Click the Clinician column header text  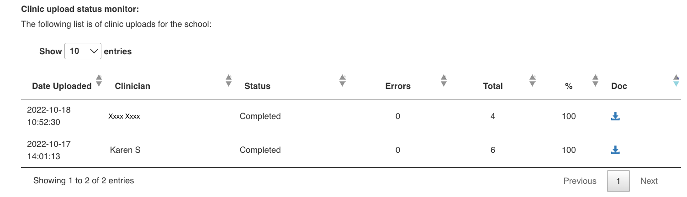click(x=132, y=86)
